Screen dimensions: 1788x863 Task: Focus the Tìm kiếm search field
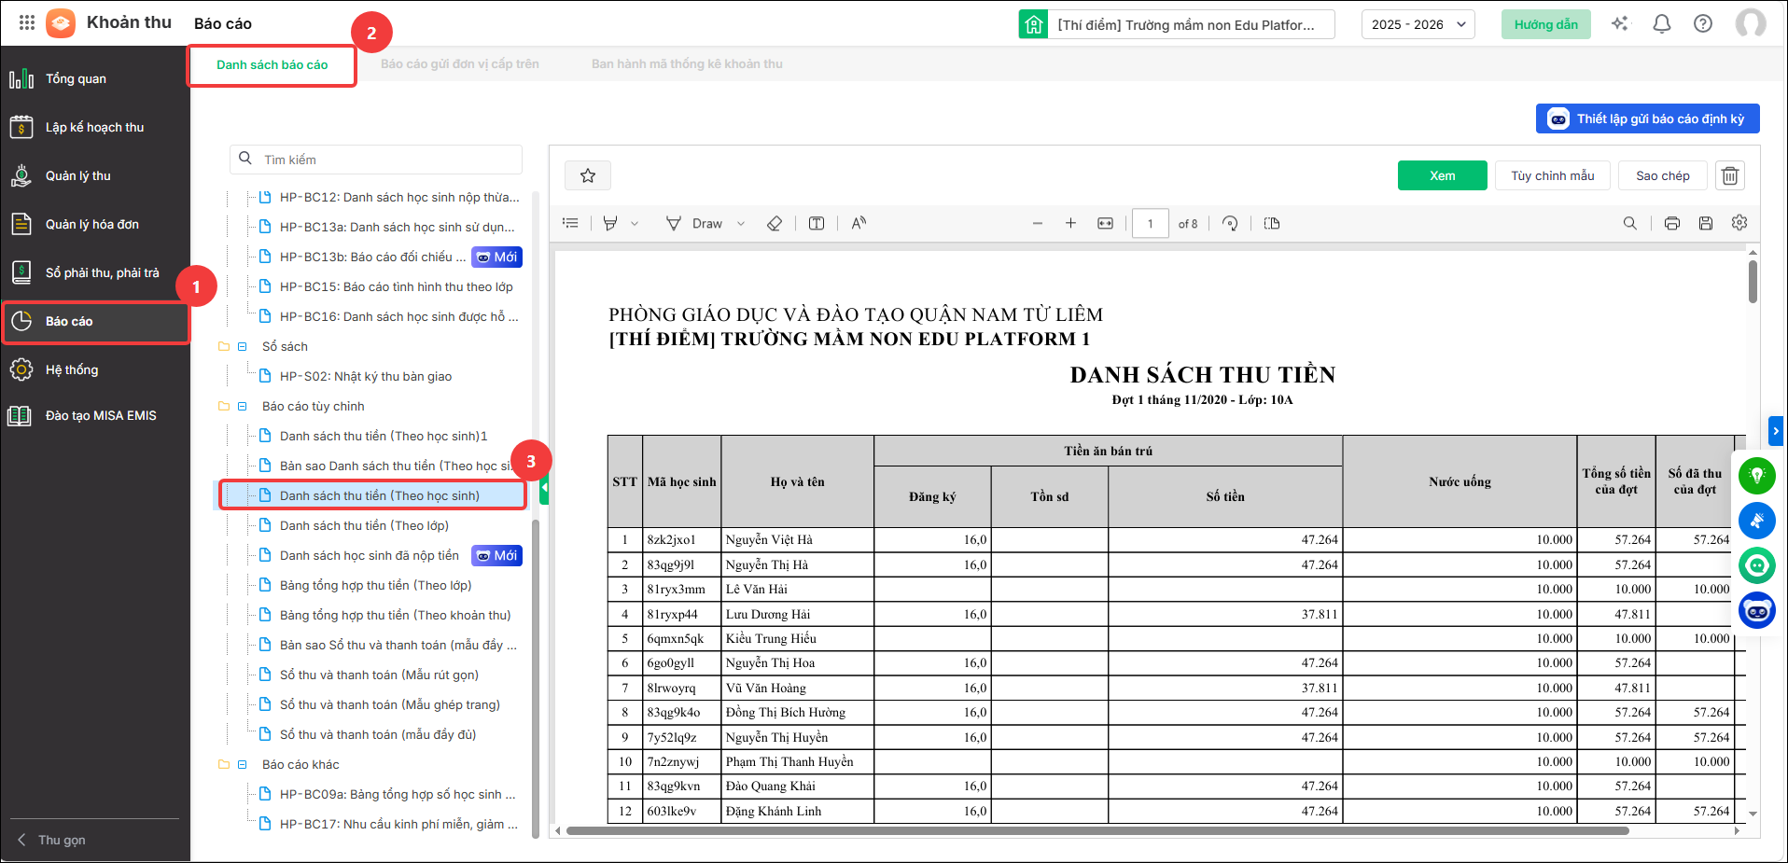click(x=376, y=160)
